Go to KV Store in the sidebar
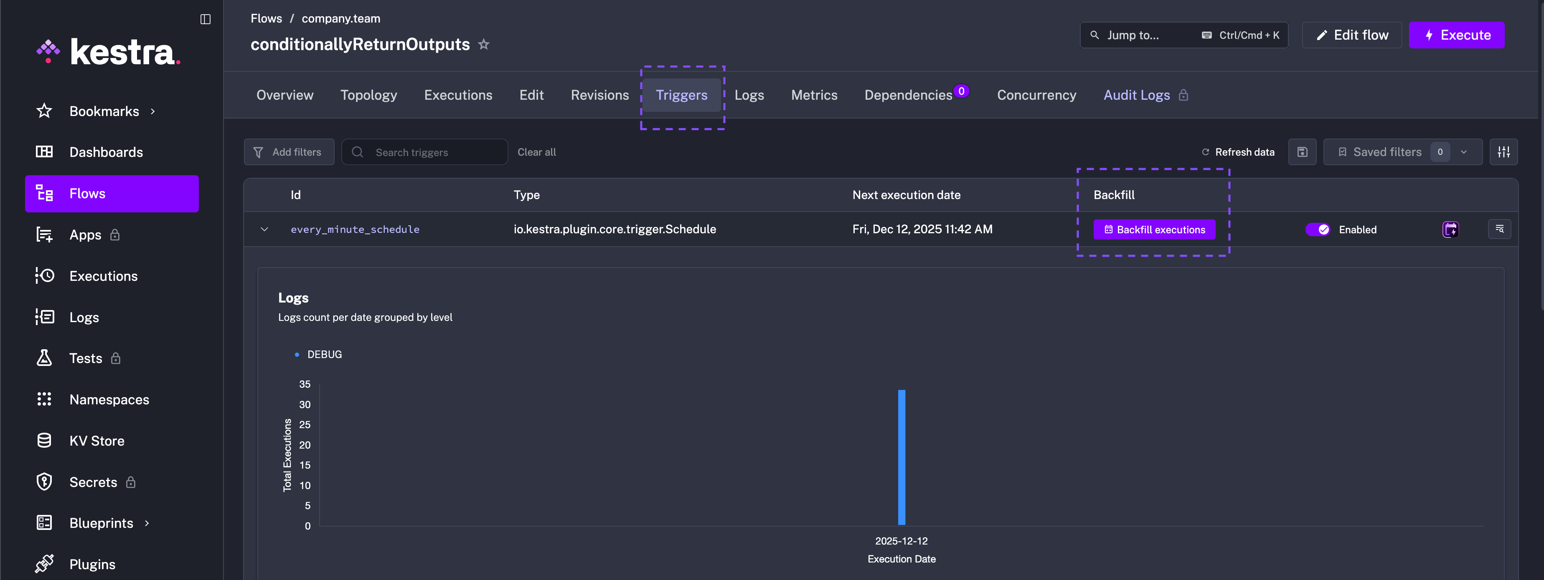 96,441
